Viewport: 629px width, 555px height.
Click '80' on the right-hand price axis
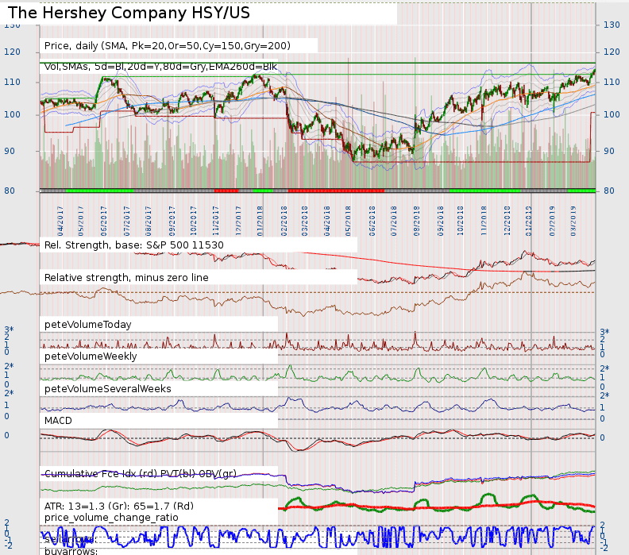click(609, 191)
